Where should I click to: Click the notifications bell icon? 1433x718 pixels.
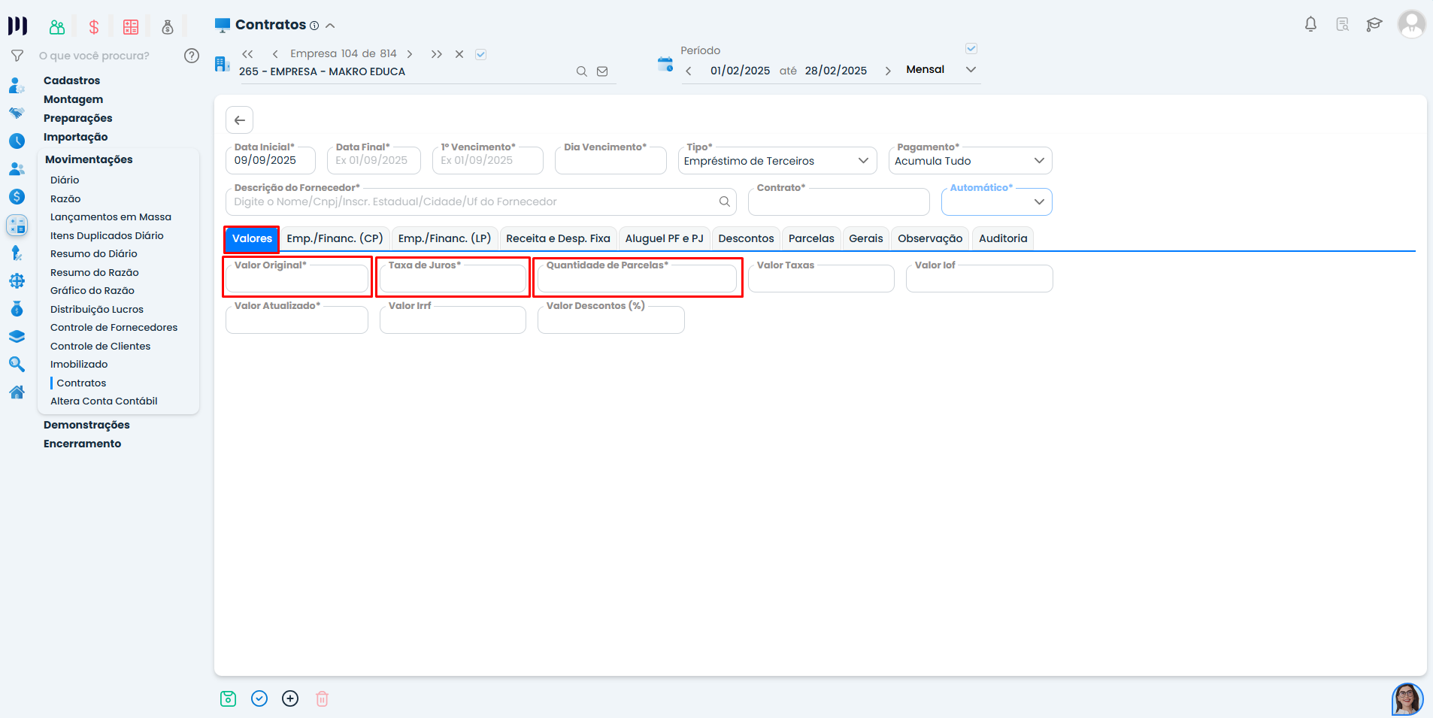tap(1310, 24)
